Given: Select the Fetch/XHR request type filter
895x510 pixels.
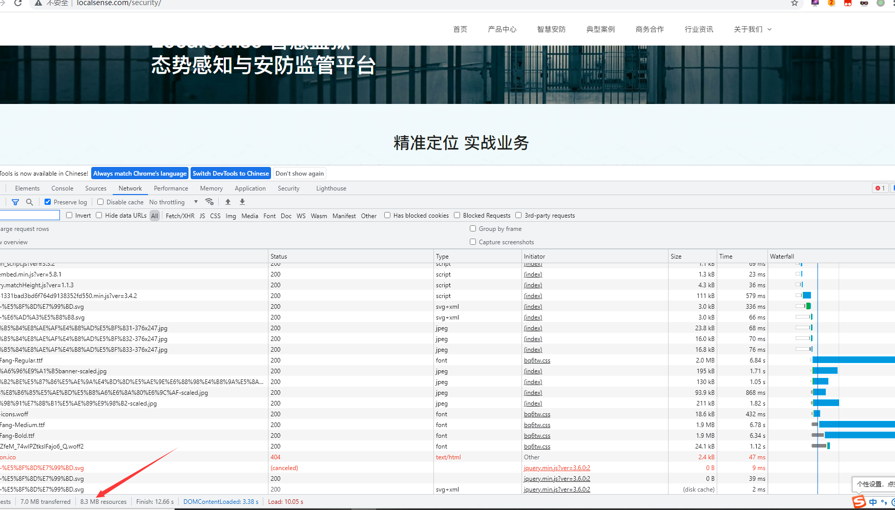Looking at the screenshot, I should pos(180,216).
